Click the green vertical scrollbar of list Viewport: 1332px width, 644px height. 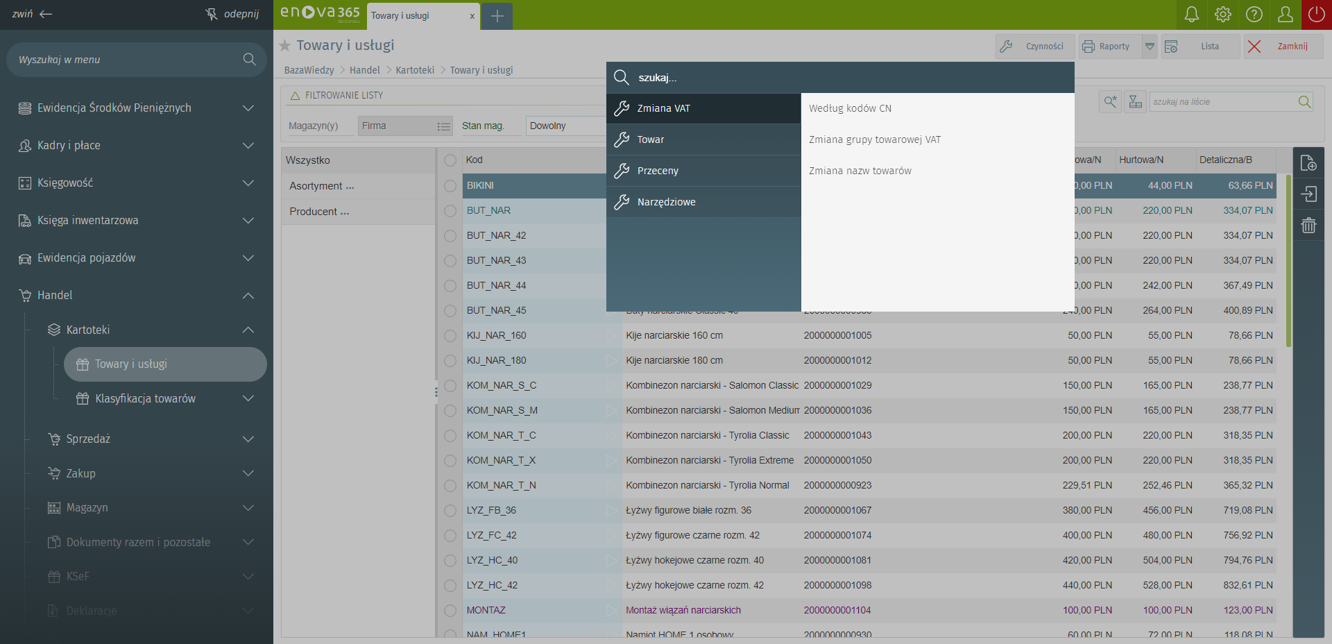(1288, 261)
